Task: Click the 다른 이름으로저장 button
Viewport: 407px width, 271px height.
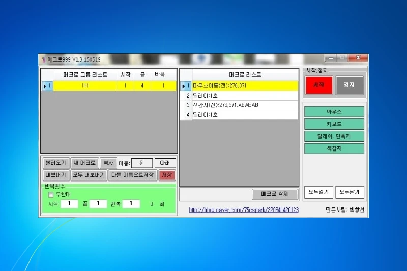Action: tap(133, 175)
